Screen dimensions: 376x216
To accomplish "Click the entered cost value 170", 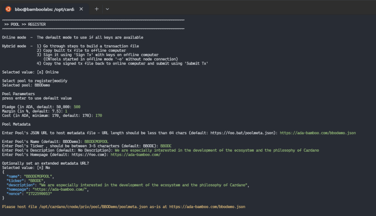I will [99, 115].
